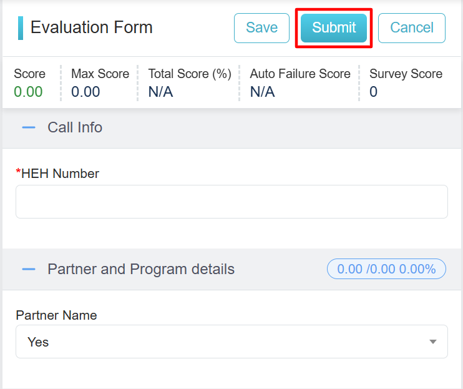Select the Max Score stat

click(x=100, y=82)
